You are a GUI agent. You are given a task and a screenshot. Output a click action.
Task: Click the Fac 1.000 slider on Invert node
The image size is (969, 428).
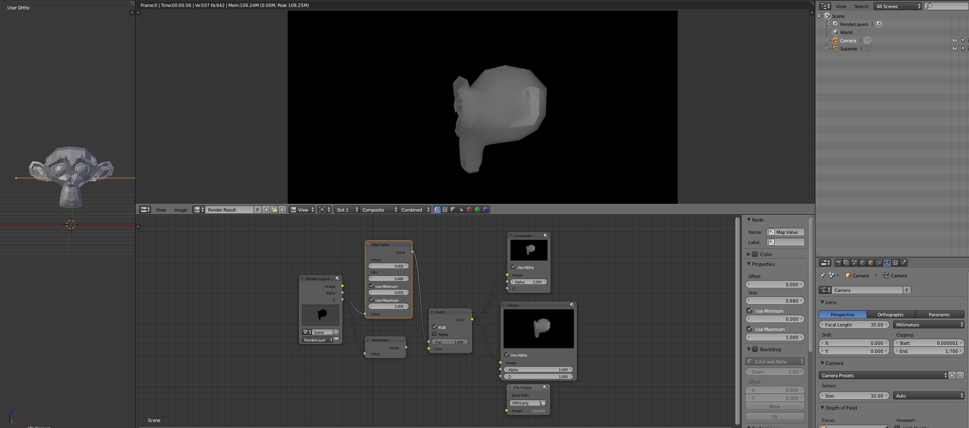450,342
